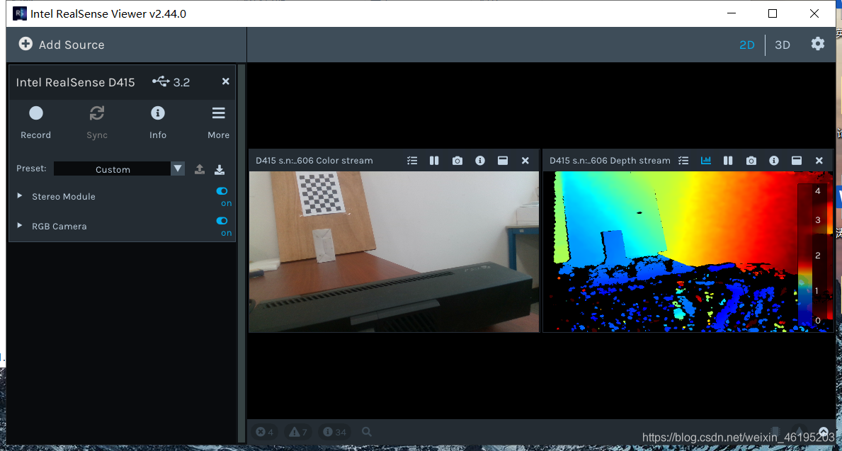Close the Color stream

525,161
